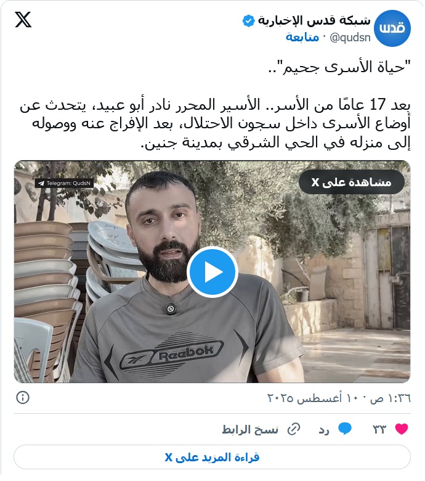Viewport: 425px width, 481px height.
Task: Click the "نسخ الرابط" text
Action: coord(250,430)
